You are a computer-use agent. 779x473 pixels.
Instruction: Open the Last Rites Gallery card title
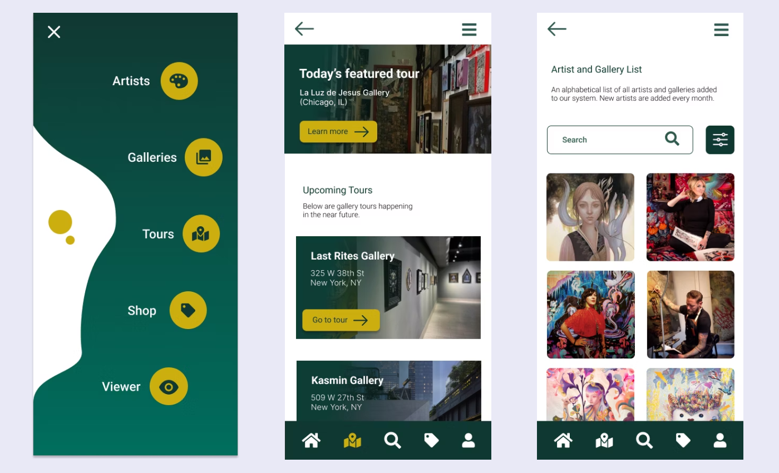pos(353,256)
